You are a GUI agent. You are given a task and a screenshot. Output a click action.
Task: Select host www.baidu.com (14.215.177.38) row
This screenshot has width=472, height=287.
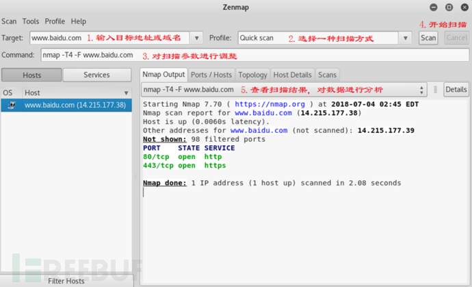pos(66,105)
